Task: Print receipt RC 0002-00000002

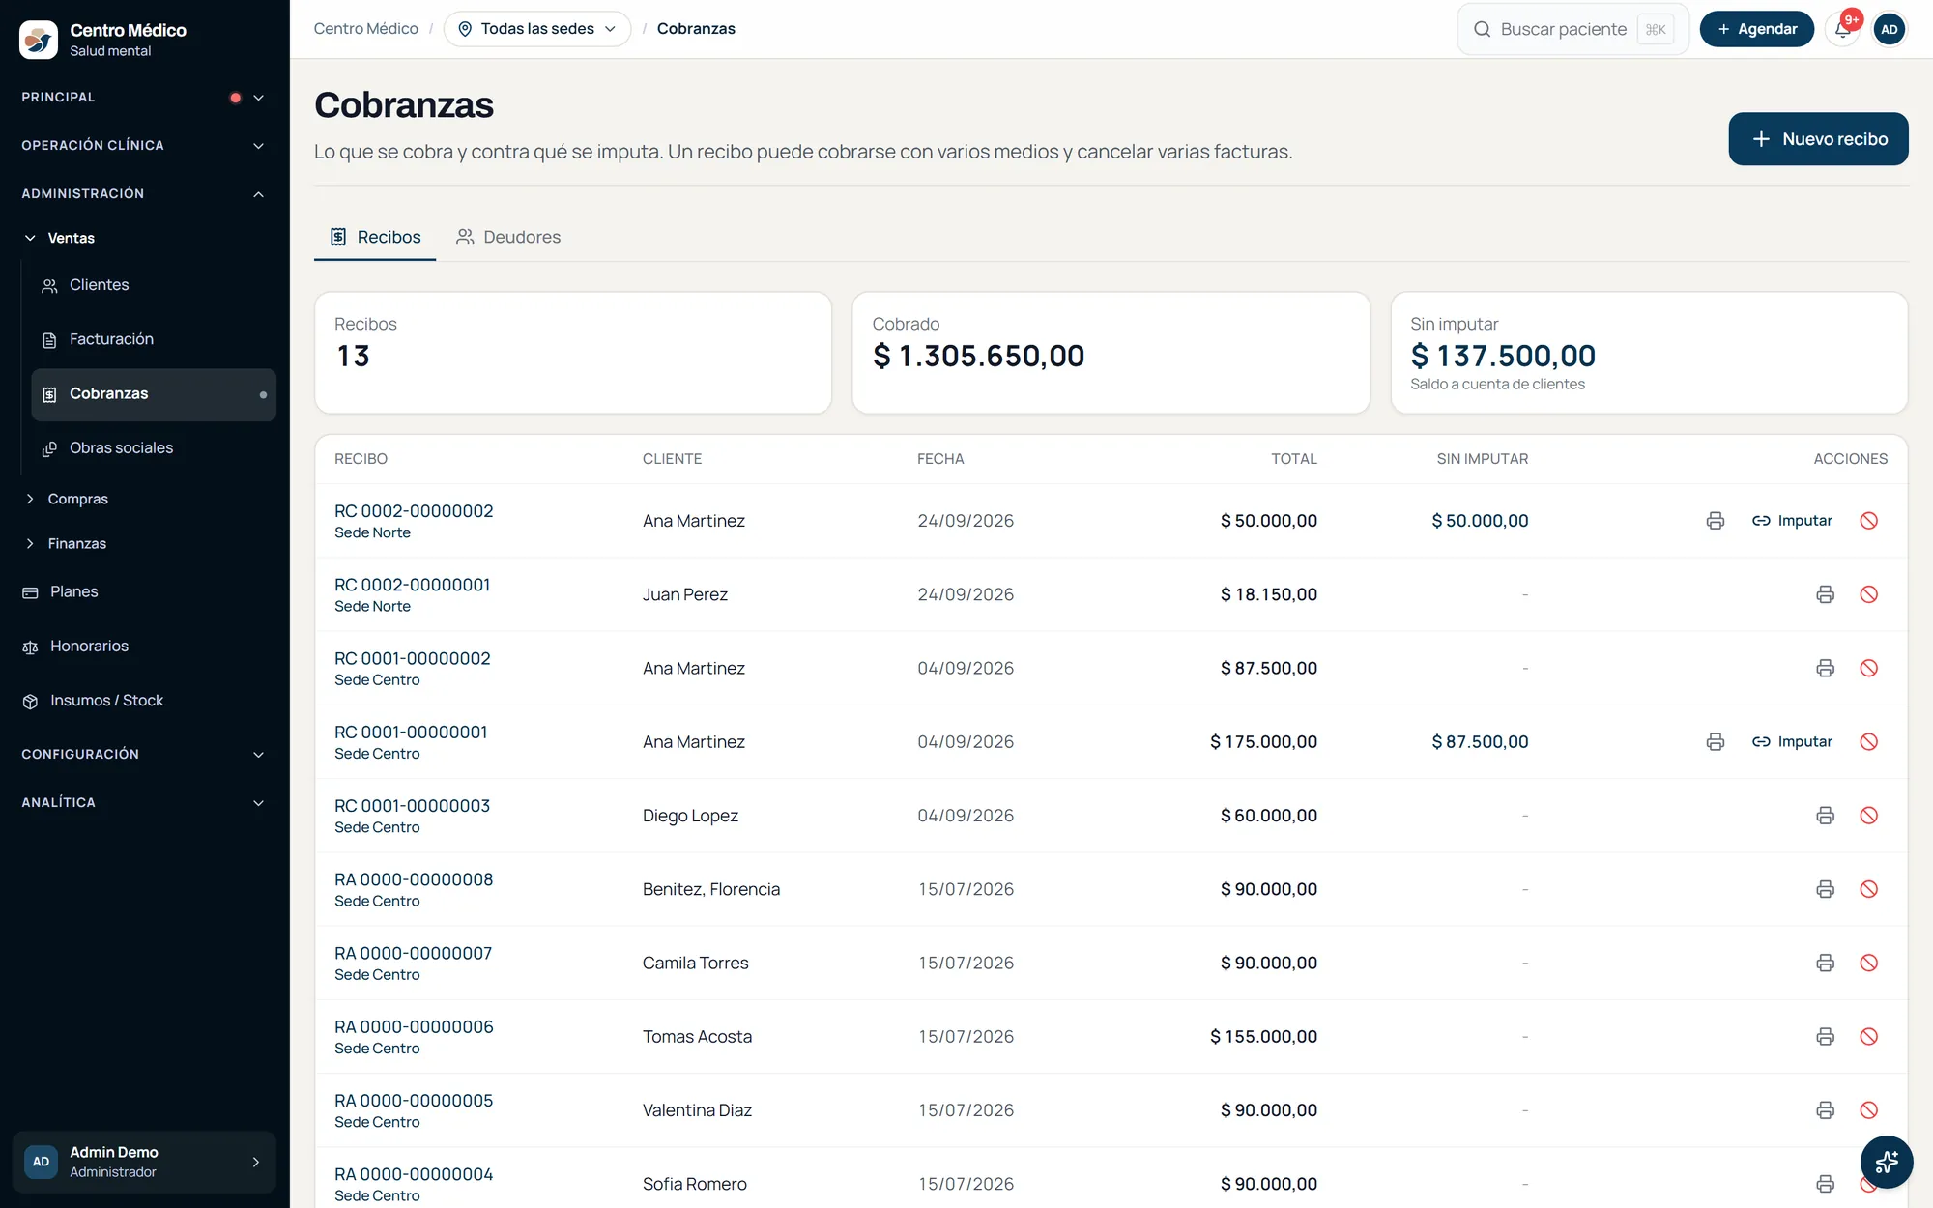Action: click(1716, 521)
